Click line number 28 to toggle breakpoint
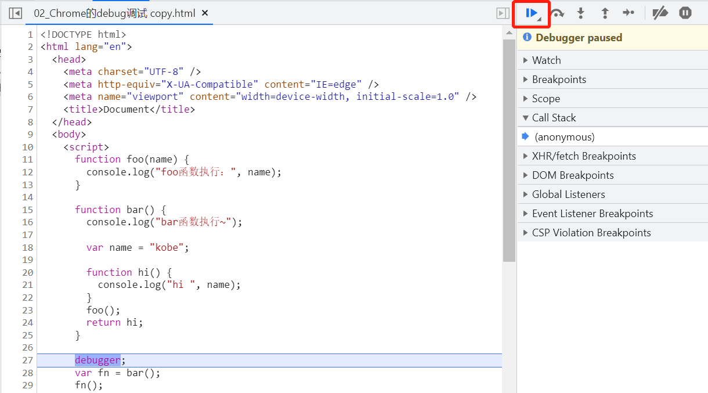 tap(27, 373)
